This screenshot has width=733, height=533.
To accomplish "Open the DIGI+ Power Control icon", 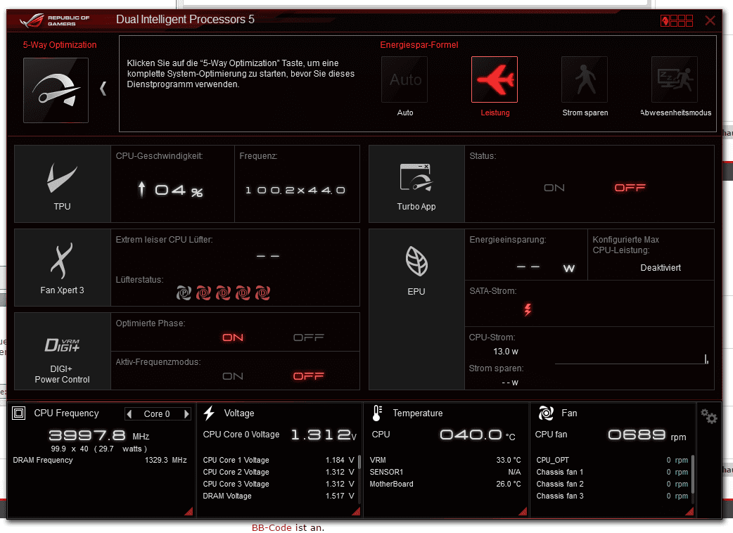I will (x=62, y=345).
